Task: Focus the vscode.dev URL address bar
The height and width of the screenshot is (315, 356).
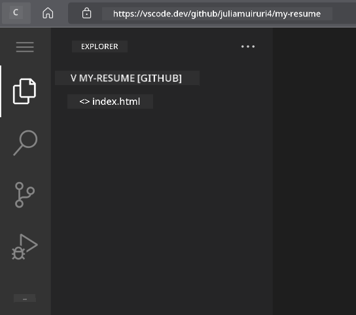Action: (217, 14)
